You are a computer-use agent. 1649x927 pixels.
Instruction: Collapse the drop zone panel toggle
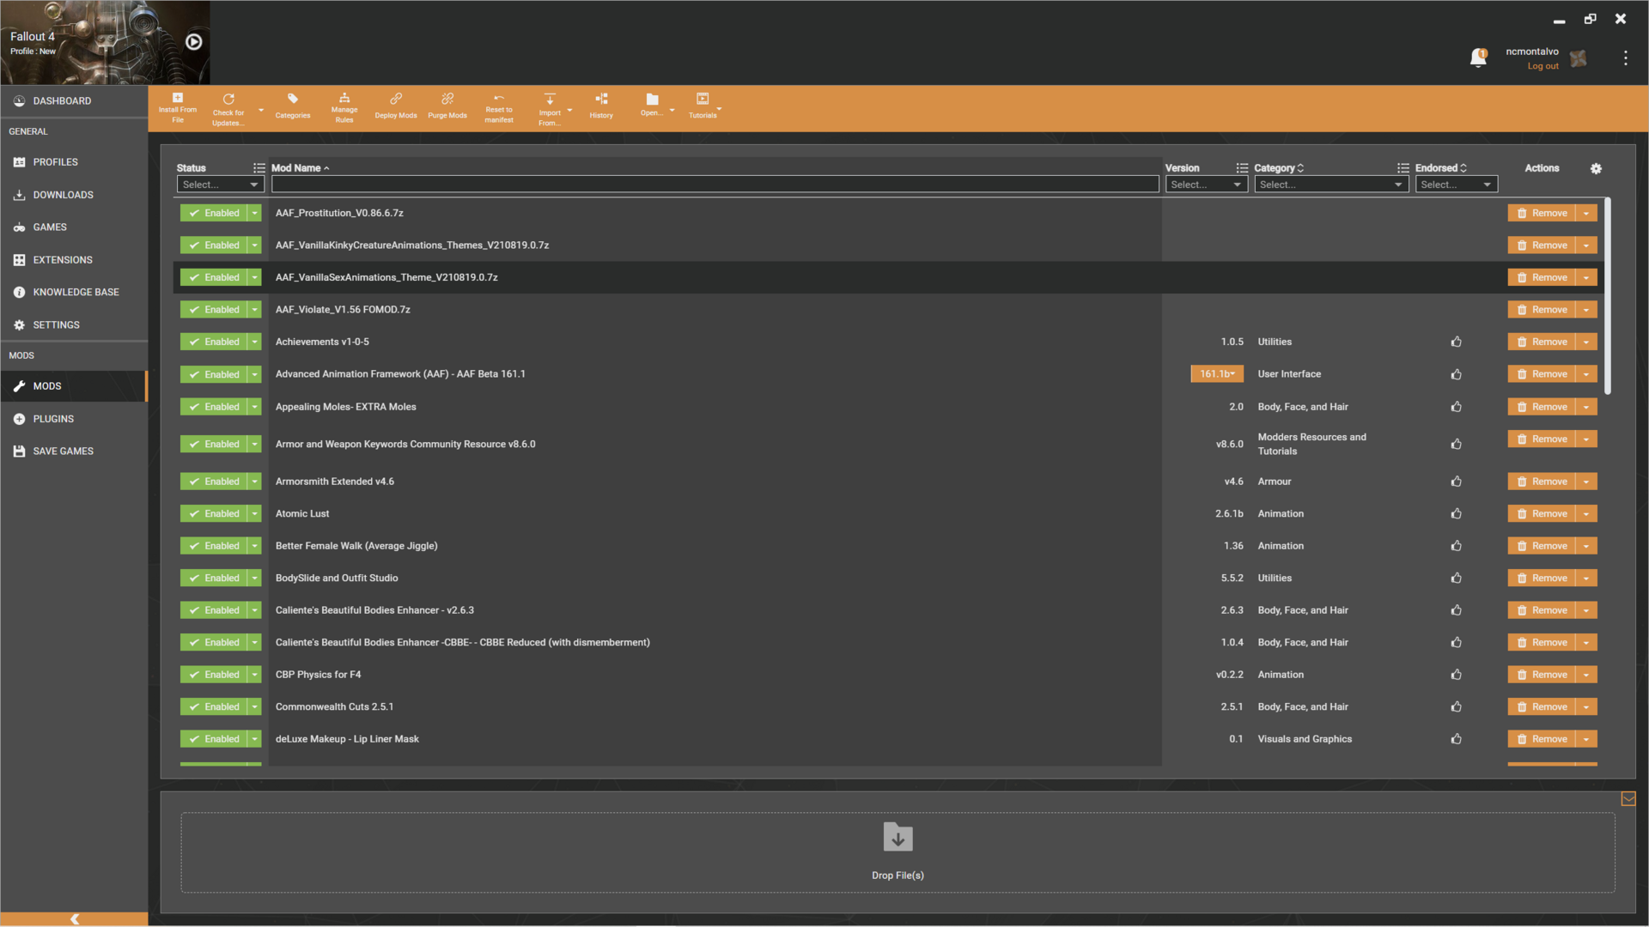pyautogui.click(x=1628, y=799)
